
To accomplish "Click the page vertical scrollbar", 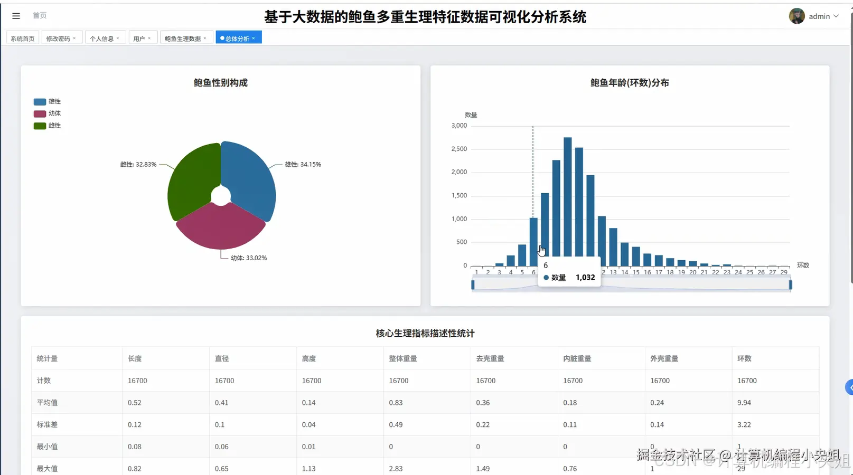I will tap(851, 148).
